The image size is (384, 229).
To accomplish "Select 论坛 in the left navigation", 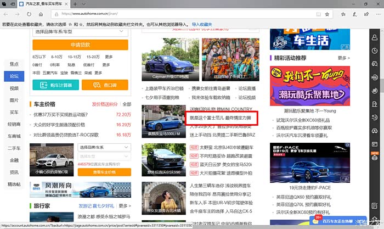I will point(14,76).
